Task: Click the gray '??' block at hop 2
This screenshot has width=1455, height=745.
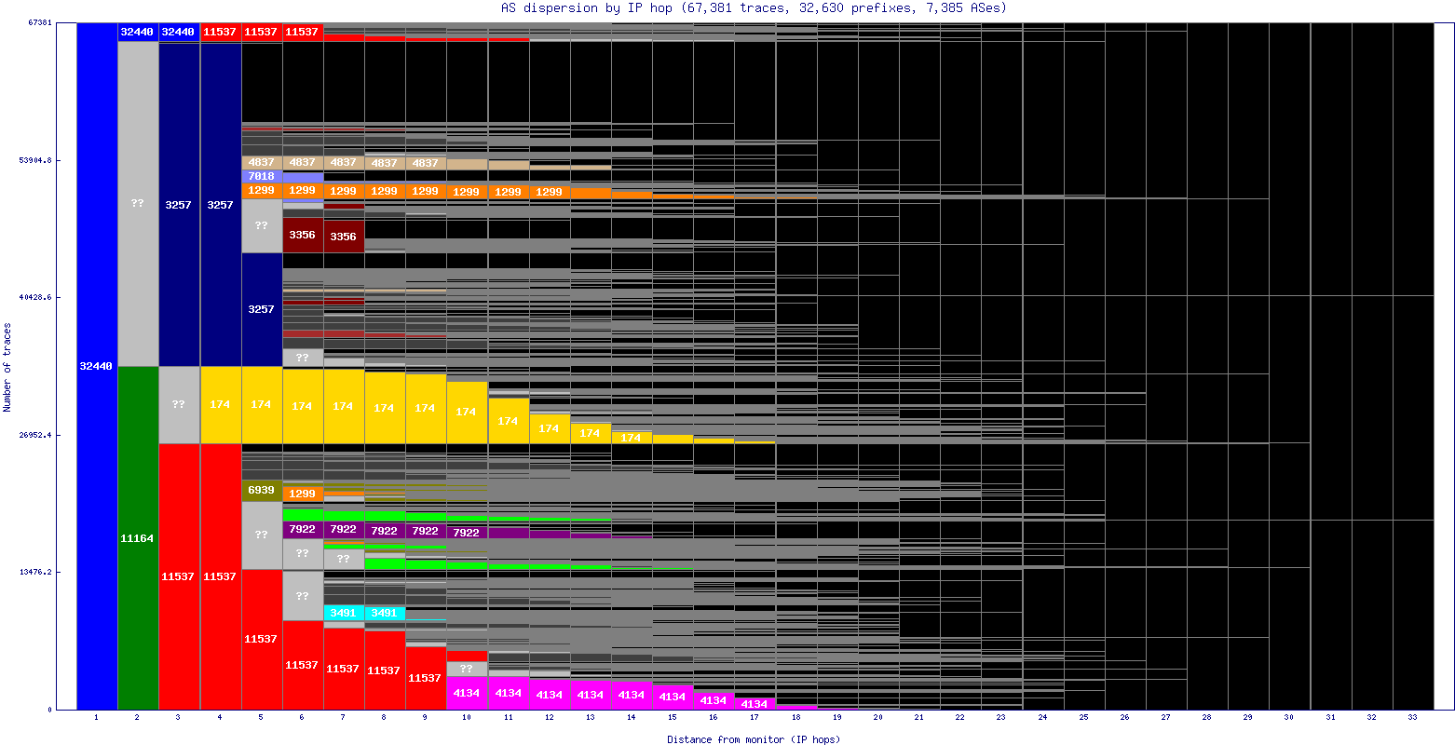Action: coord(138,203)
